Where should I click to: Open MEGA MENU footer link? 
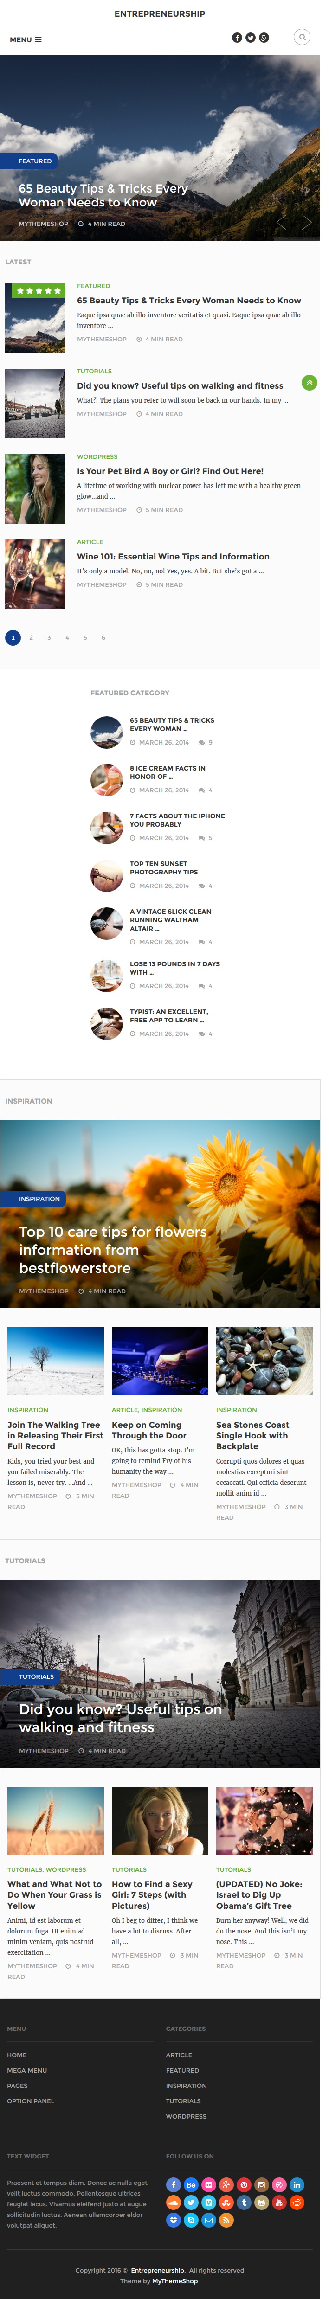27,2070
